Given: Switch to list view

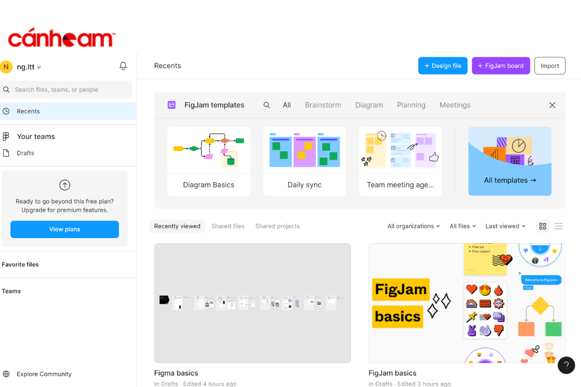Looking at the screenshot, I should [x=558, y=226].
